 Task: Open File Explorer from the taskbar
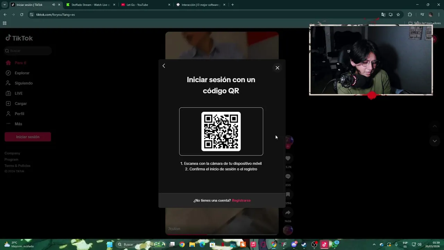click(192, 244)
